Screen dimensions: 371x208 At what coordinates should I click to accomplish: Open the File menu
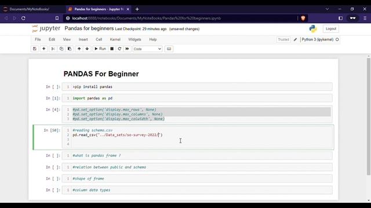[38, 39]
